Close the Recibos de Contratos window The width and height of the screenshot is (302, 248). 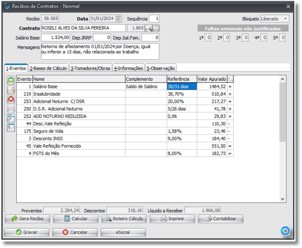289,7
